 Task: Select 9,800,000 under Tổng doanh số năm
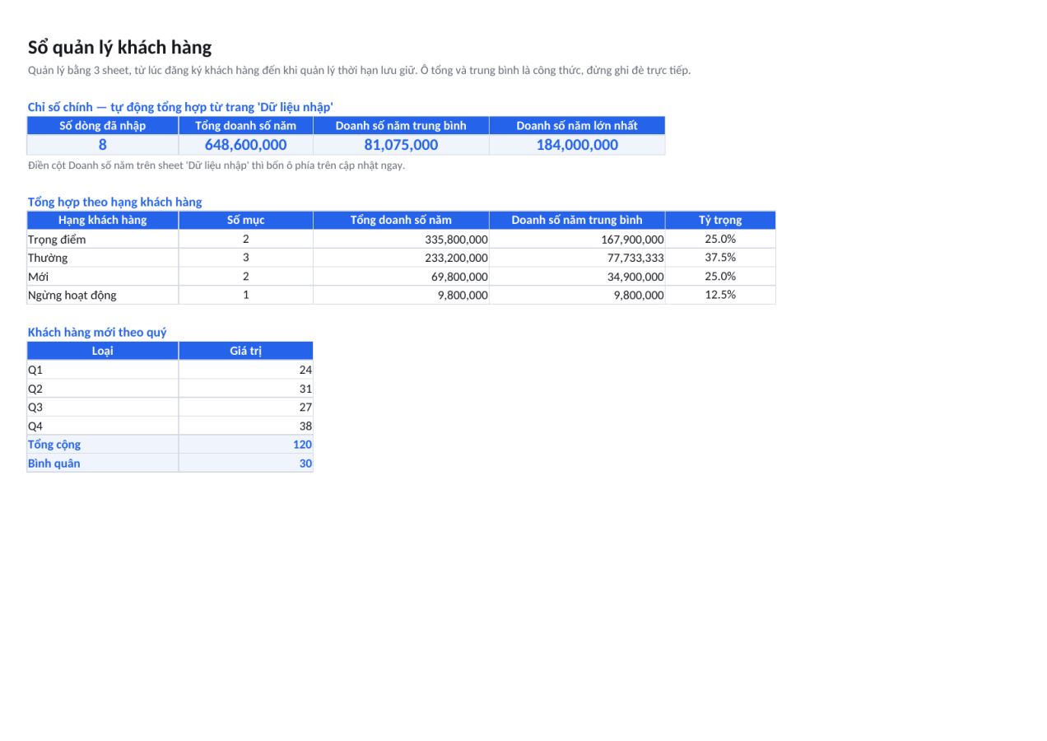[402, 295]
